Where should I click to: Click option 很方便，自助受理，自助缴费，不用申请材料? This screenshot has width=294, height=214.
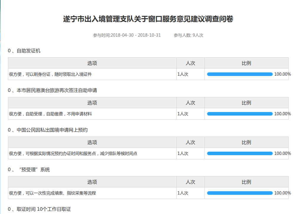pyautogui.click(x=51, y=114)
